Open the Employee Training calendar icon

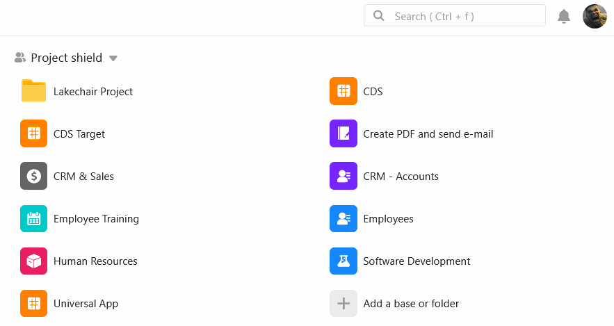(33, 219)
